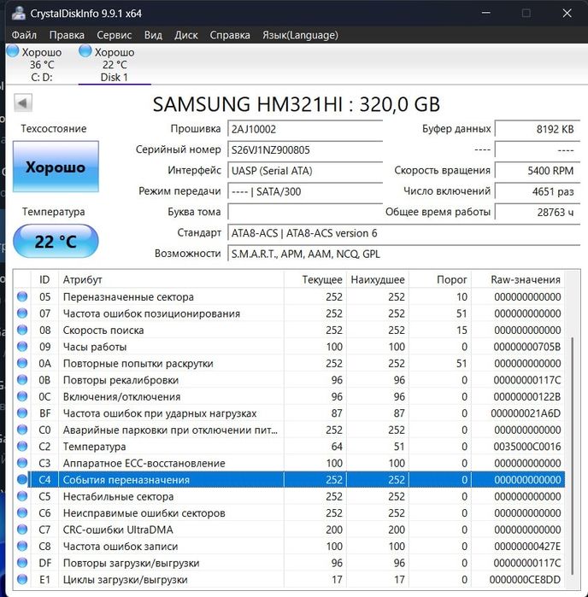Click the Скорость вращения value 5400 RPM
This screenshot has height=597, width=588.
[x=538, y=171]
